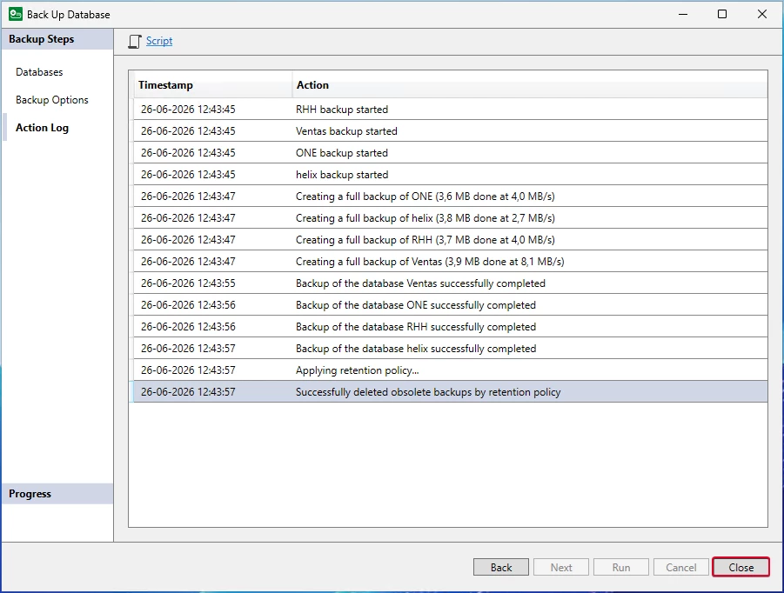Click timestamp 26-06-2026 12:43:55
This screenshot has width=784, height=593.
188,283
